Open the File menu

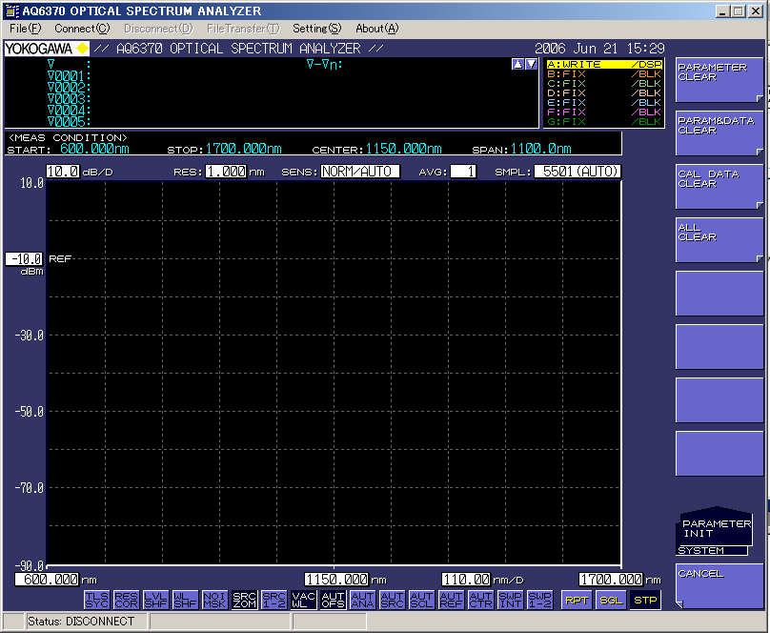(x=26, y=29)
